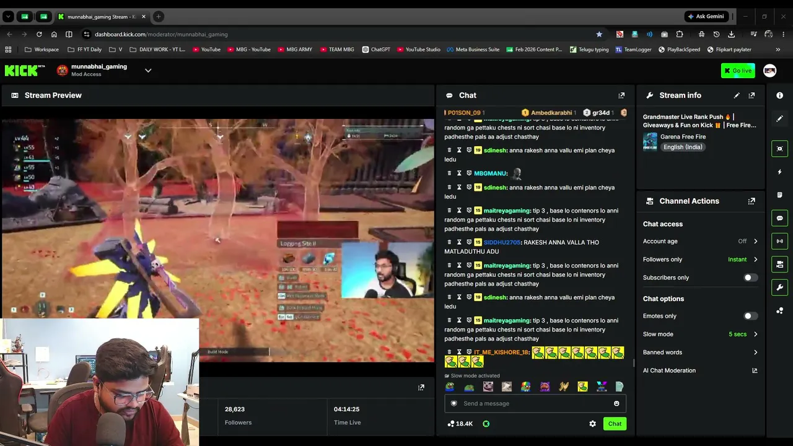Expand the munnabhai_gaming channel dropdown

pos(148,71)
